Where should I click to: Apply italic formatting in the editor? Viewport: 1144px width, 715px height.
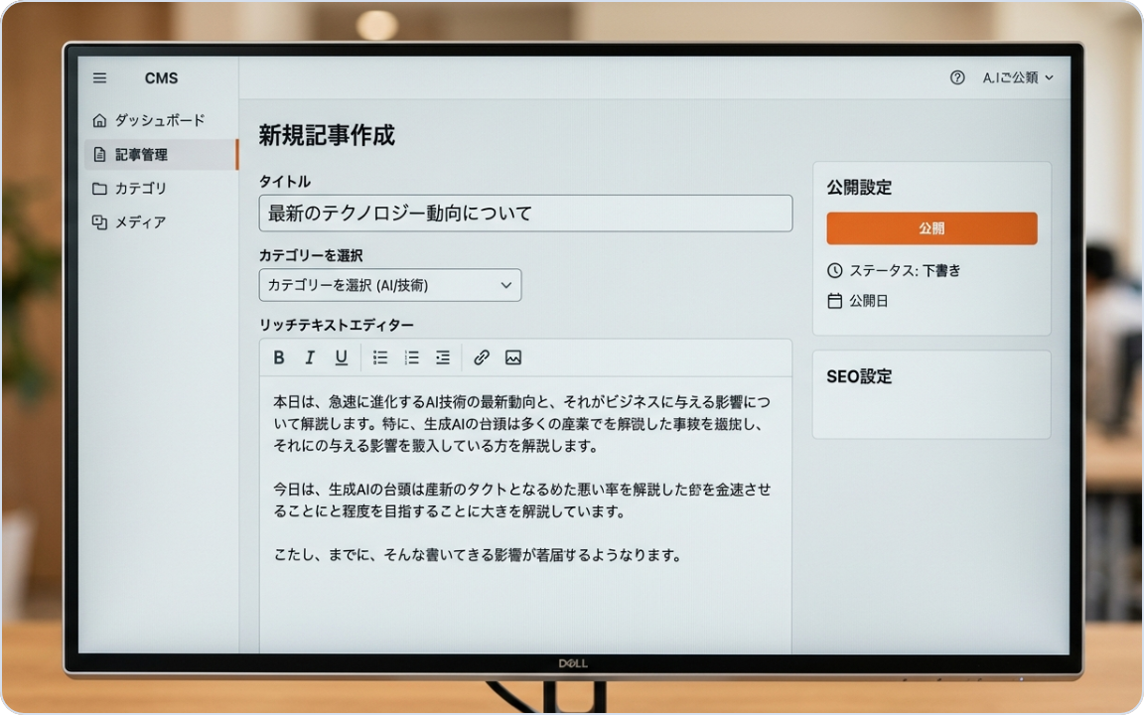(x=310, y=357)
